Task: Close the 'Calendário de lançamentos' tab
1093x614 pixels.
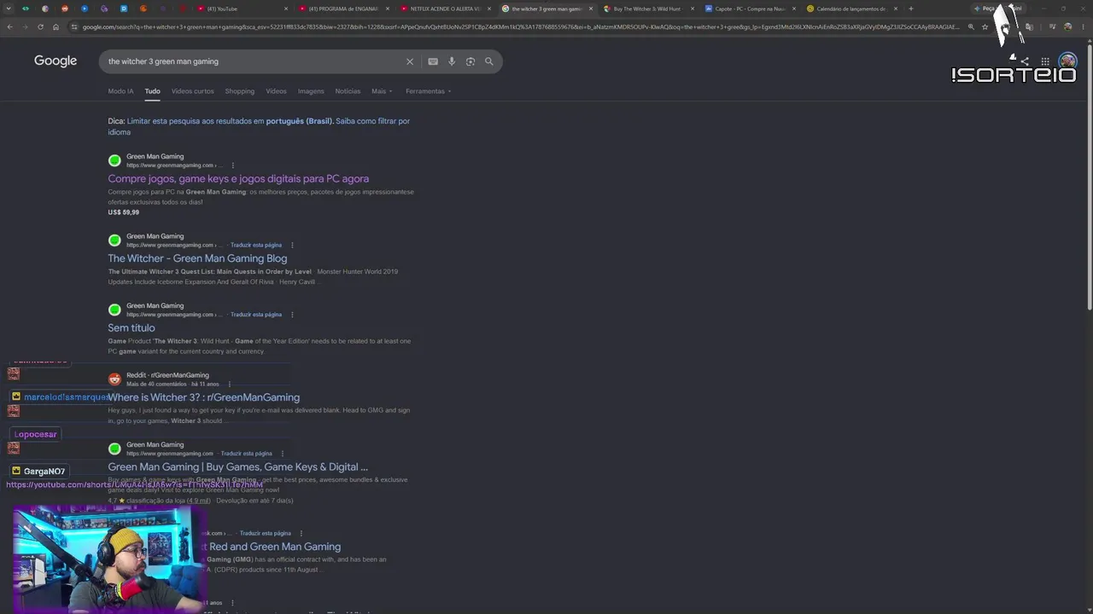Action: pyautogui.click(x=896, y=9)
